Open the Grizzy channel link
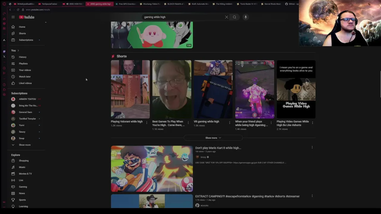Image resolution: width=381 pixels, height=214 pixels. [x=203, y=157]
